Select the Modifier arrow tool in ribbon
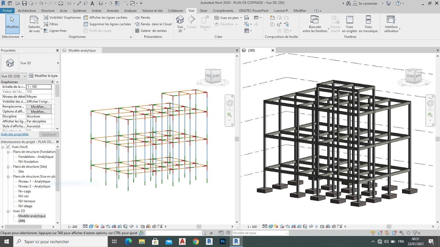 [x=12, y=23]
